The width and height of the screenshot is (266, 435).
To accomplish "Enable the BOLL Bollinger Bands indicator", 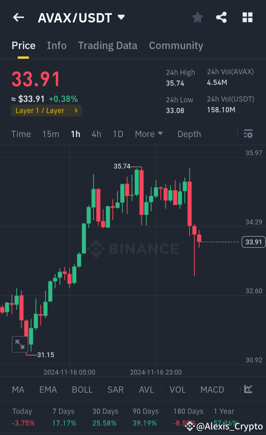I will click(82, 390).
